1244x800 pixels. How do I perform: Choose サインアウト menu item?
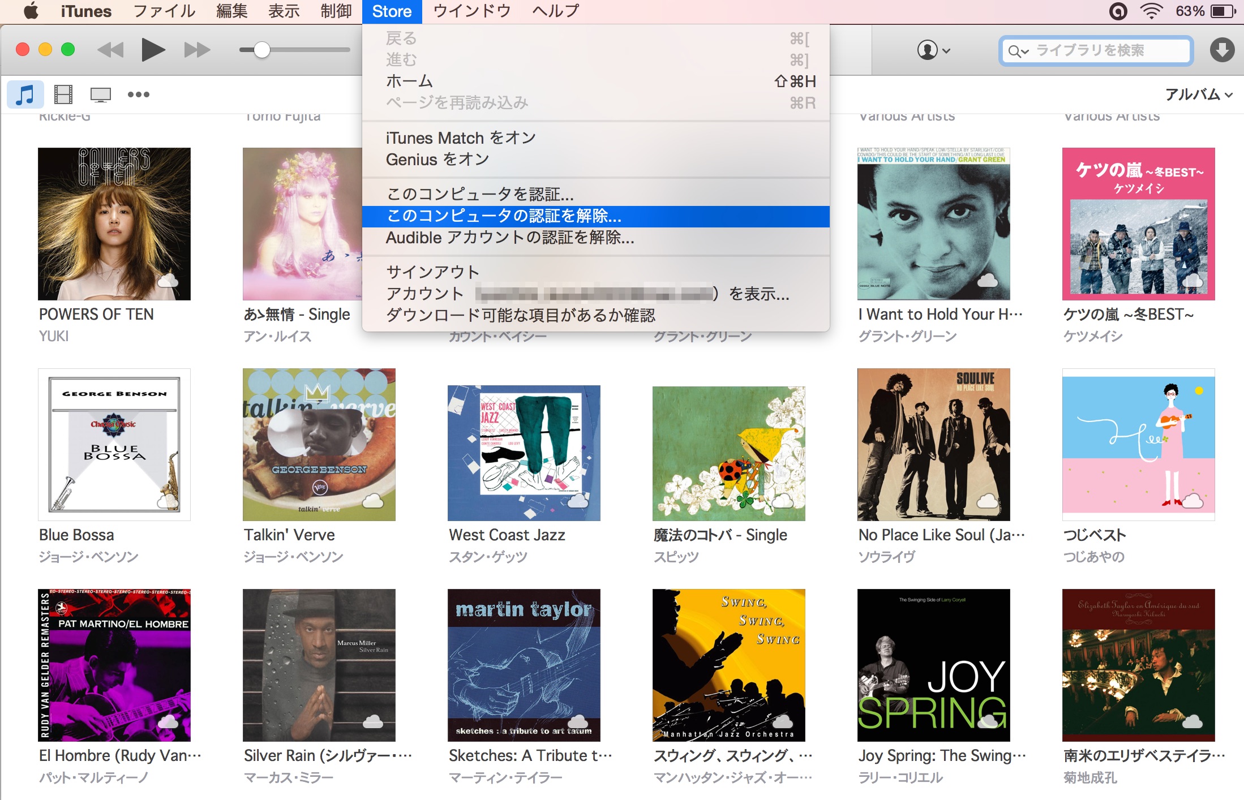[x=596, y=272]
